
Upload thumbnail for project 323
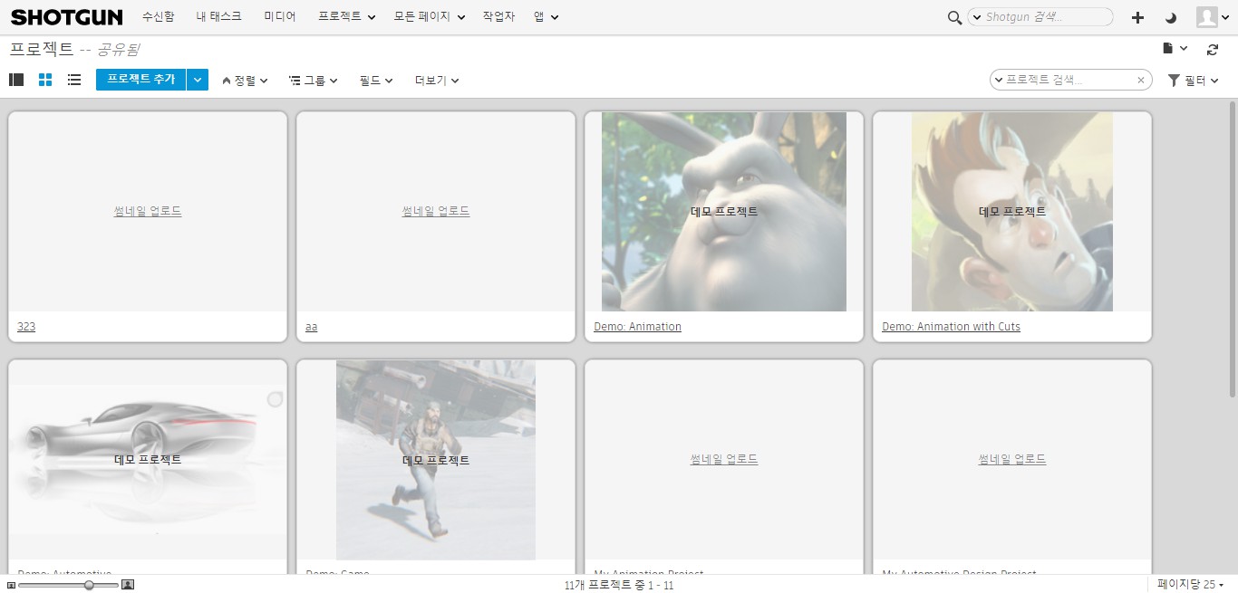[x=148, y=211]
